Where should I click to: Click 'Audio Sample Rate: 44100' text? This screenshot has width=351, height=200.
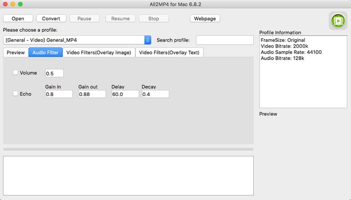point(291,52)
